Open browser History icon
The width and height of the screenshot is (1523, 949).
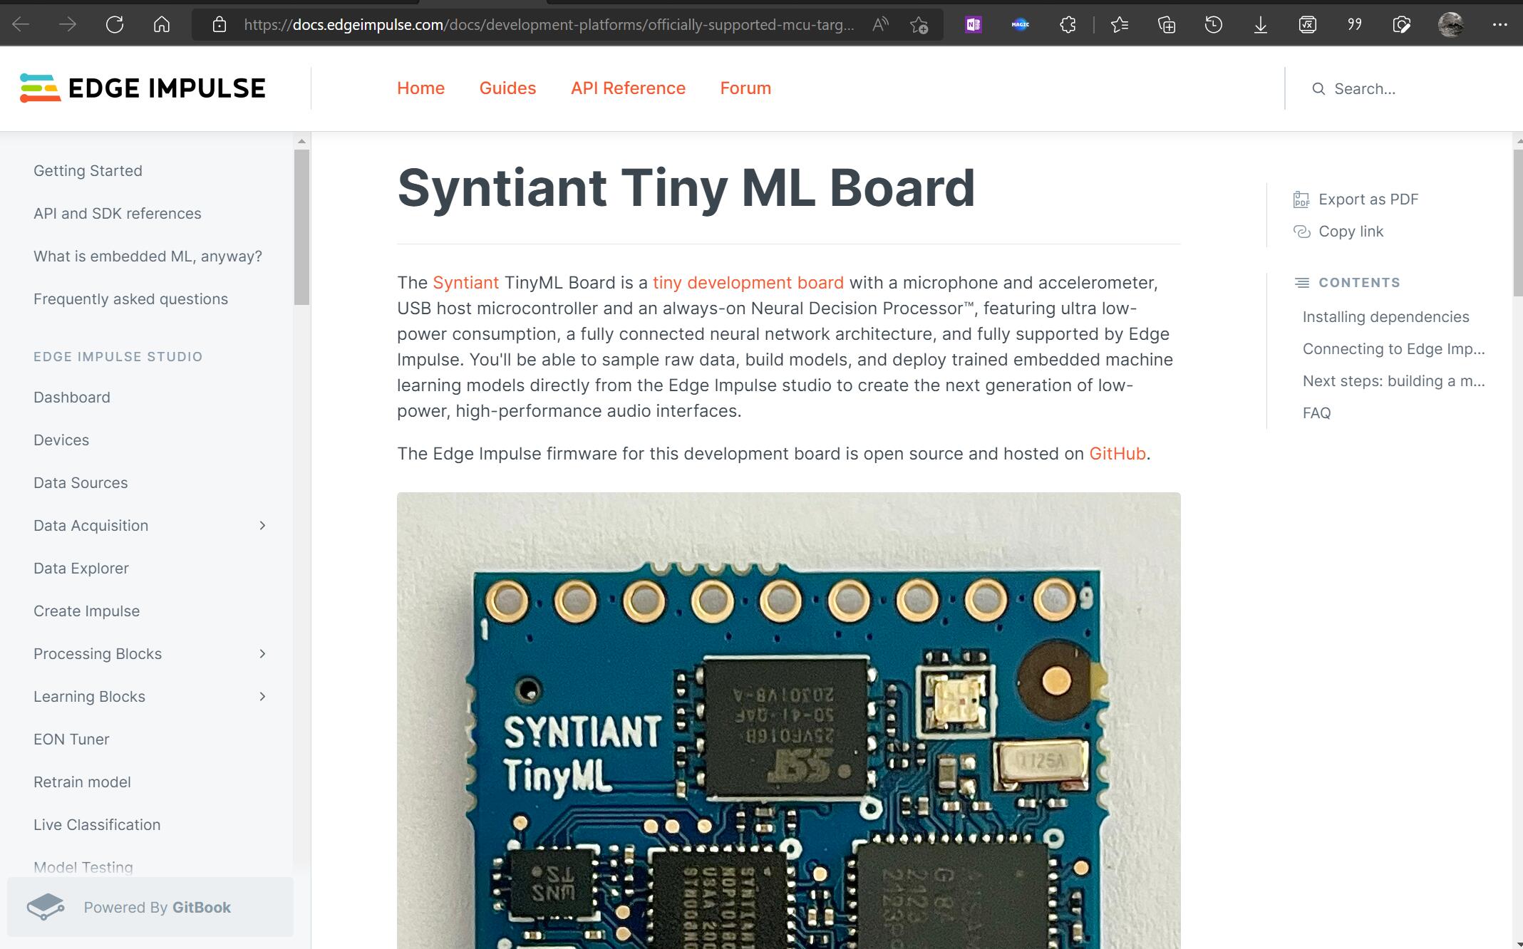(x=1214, y=25)
